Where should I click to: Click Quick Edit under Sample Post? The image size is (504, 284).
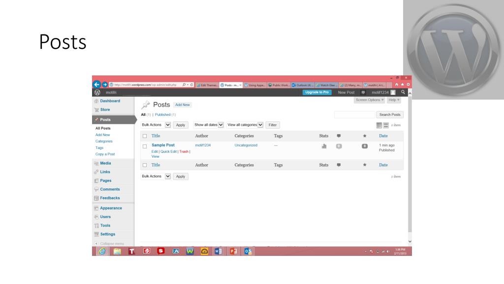[x=168, y=152]
